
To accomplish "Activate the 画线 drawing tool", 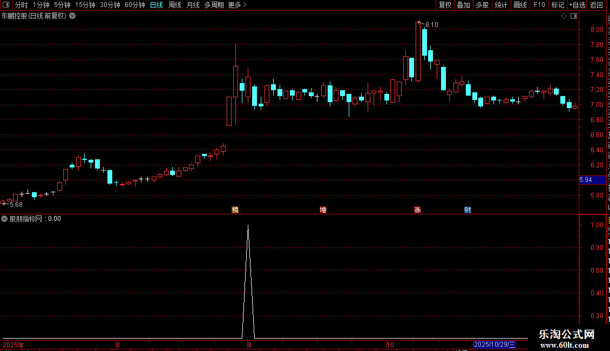I will (x=520, y=5).
